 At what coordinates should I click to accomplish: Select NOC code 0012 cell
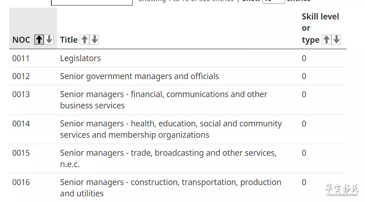pos(21,76)
